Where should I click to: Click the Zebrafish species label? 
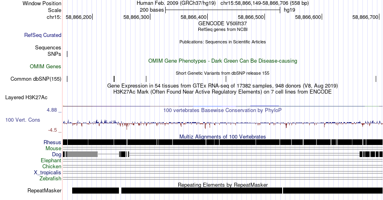point(50,178)
